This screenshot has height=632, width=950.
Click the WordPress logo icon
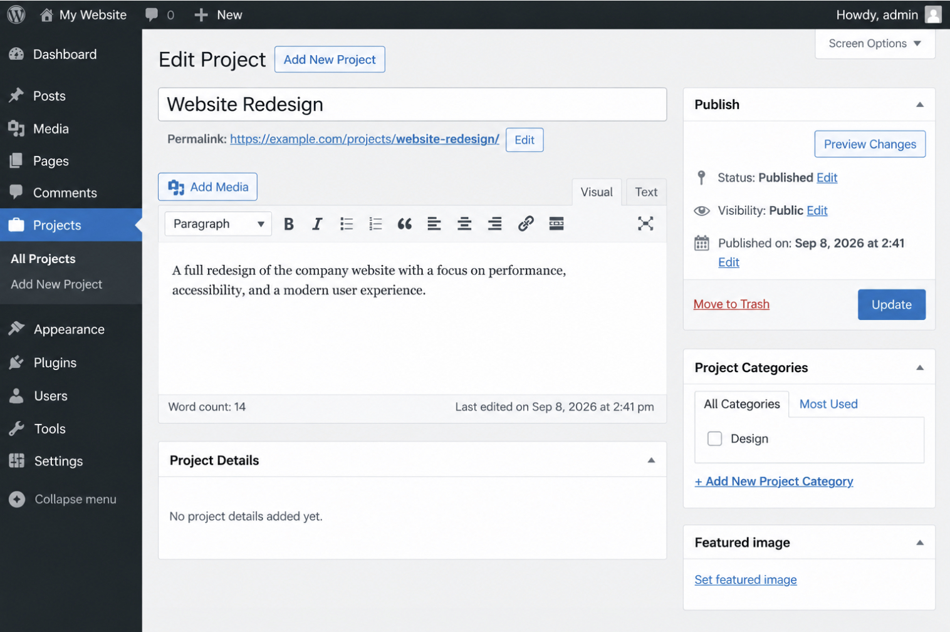pyautogui.click(x=16, y=14)
